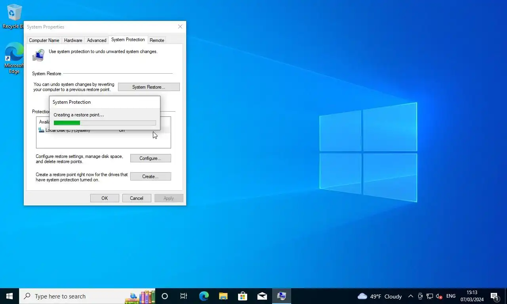Open File Explorer from the taskbar
Viewport: 507px width, 304px height.
pyautogui.click(x=223, y=296)
